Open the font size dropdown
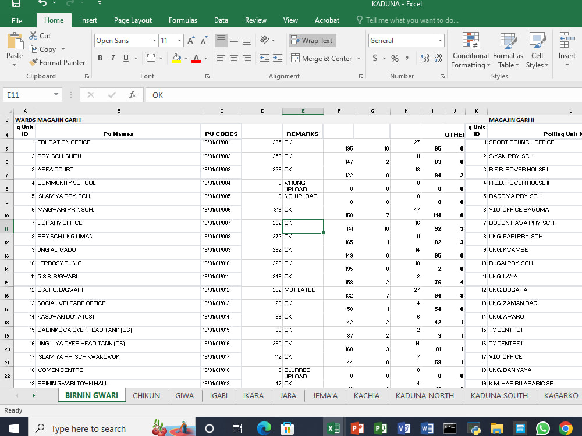Screen dimensions: 582x436 [180, 41]
